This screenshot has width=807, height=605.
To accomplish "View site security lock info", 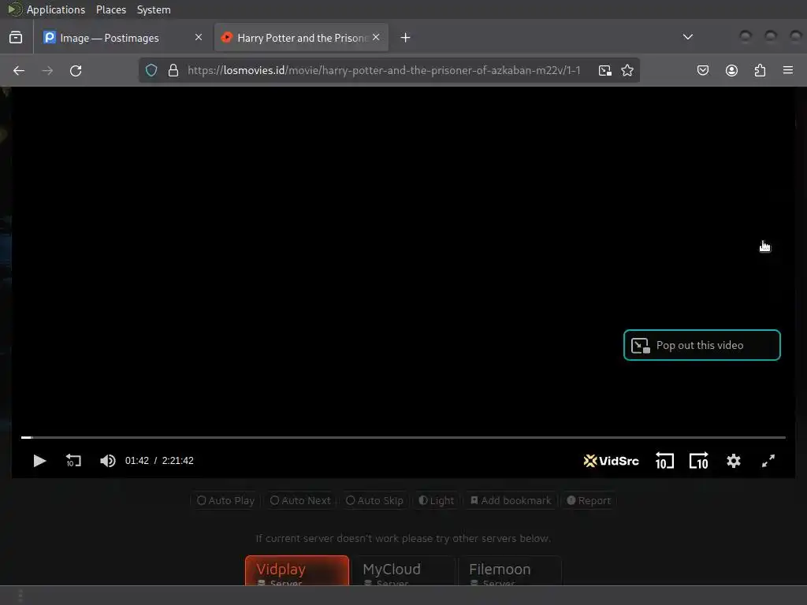I will tap(173, 70).
